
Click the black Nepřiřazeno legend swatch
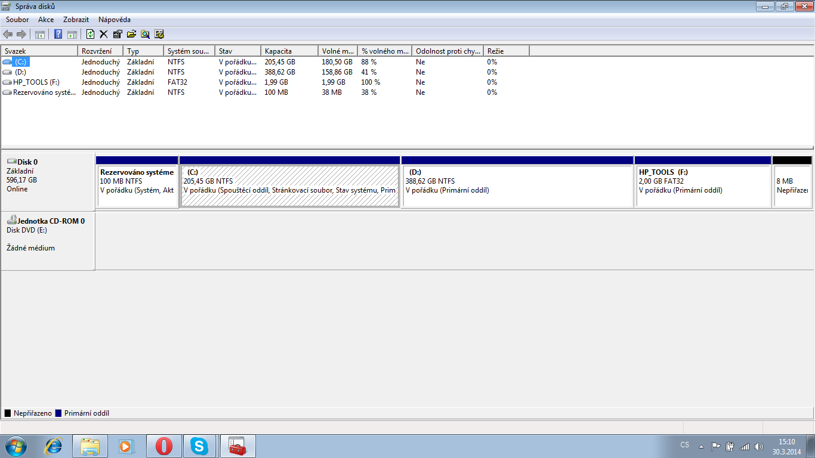8,413
